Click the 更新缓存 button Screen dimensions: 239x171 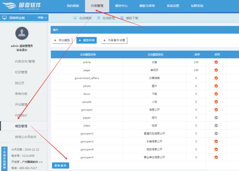point(60,166)
